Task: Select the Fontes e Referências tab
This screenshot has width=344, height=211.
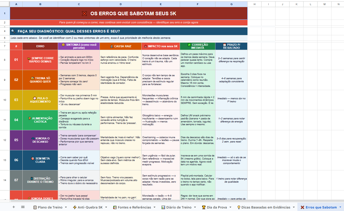Action: coord(134,207)
